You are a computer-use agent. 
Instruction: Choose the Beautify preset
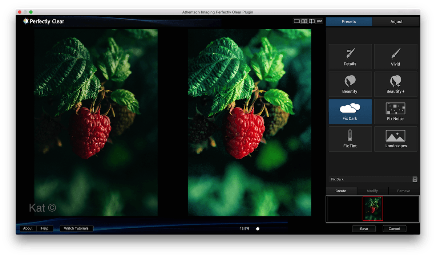coord(350,84)
